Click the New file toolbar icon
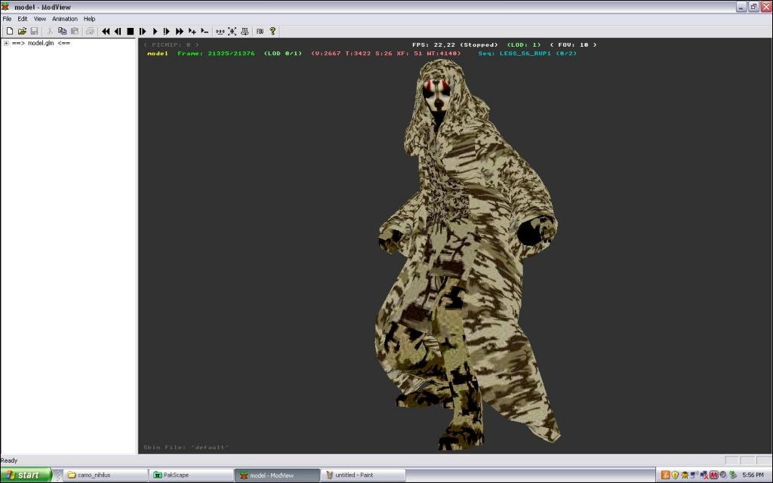 (10, 31)
